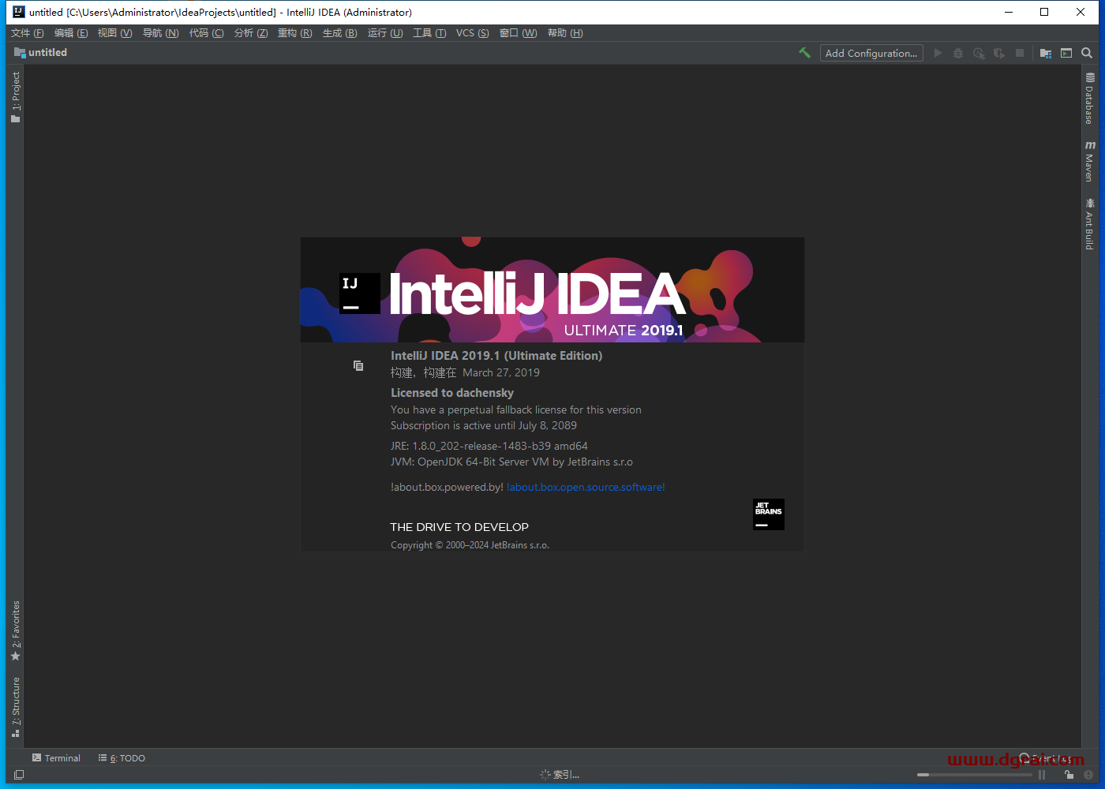
Task: Click the JetBrains logo in About box
Action: (x=769, y=514)
